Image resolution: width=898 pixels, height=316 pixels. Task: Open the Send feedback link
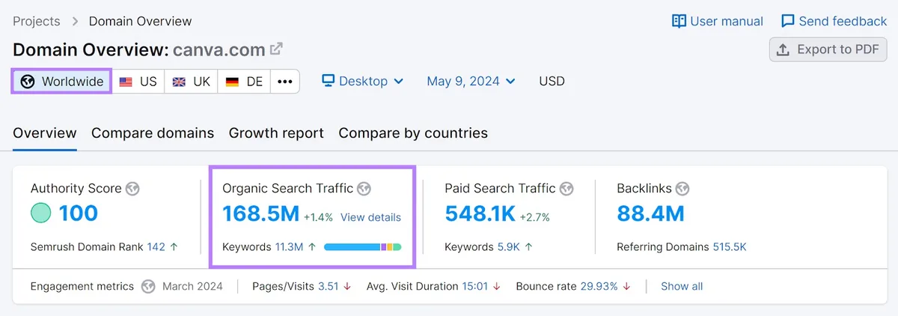point(834,21)
